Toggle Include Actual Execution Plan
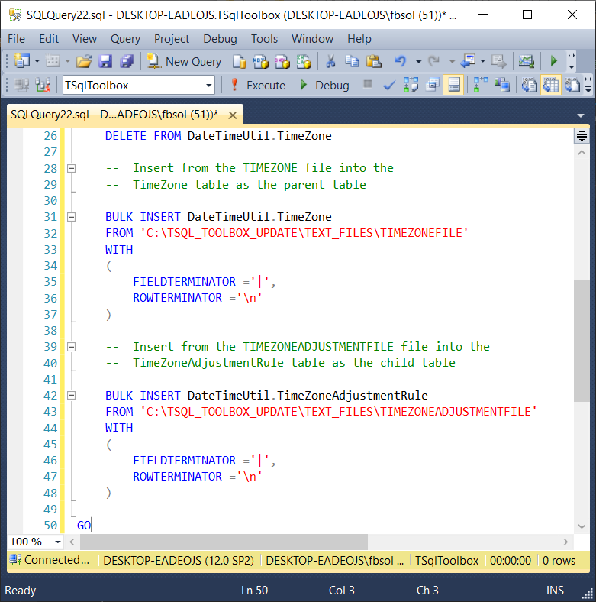The height and width of the screenshot is (602, 596). coord(482,85)
